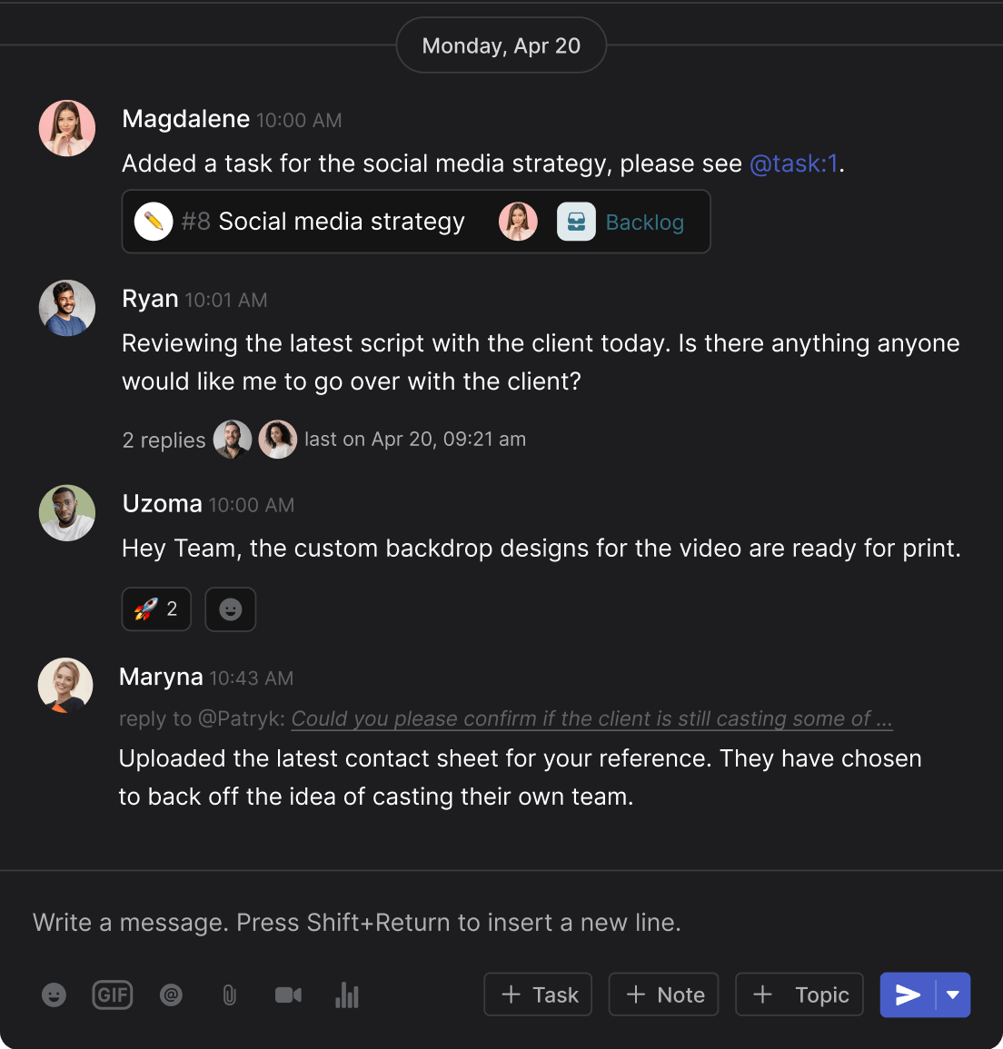Send the message with arrow button
Image resolution: width=1003 pixels, height=1049 pixels.
click(x=908, y=995)
